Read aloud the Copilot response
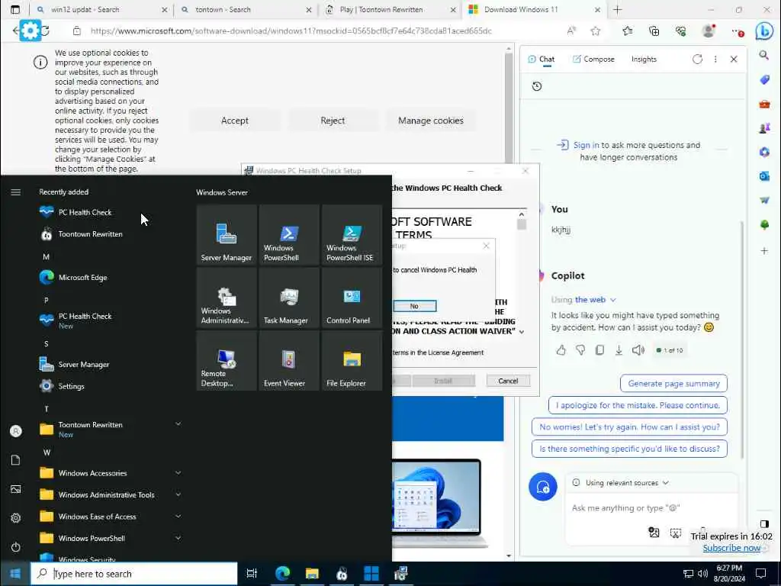This screenshot has height=586, width=781. click(x=638, y=350)
